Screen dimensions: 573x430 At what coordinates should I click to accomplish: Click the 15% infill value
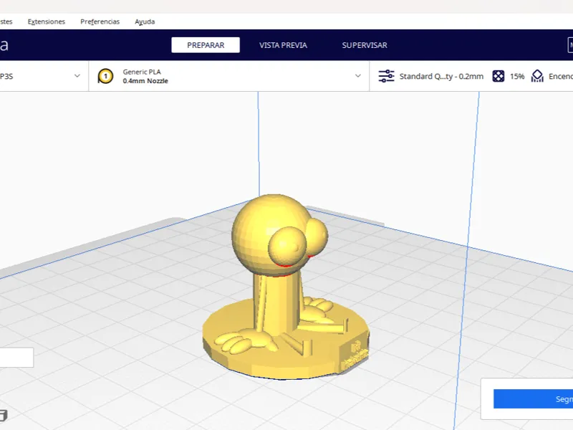click(x=517, y=76)
